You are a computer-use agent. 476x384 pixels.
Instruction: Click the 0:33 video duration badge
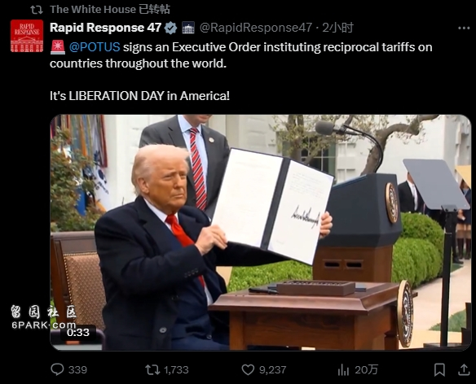point(78,333)
